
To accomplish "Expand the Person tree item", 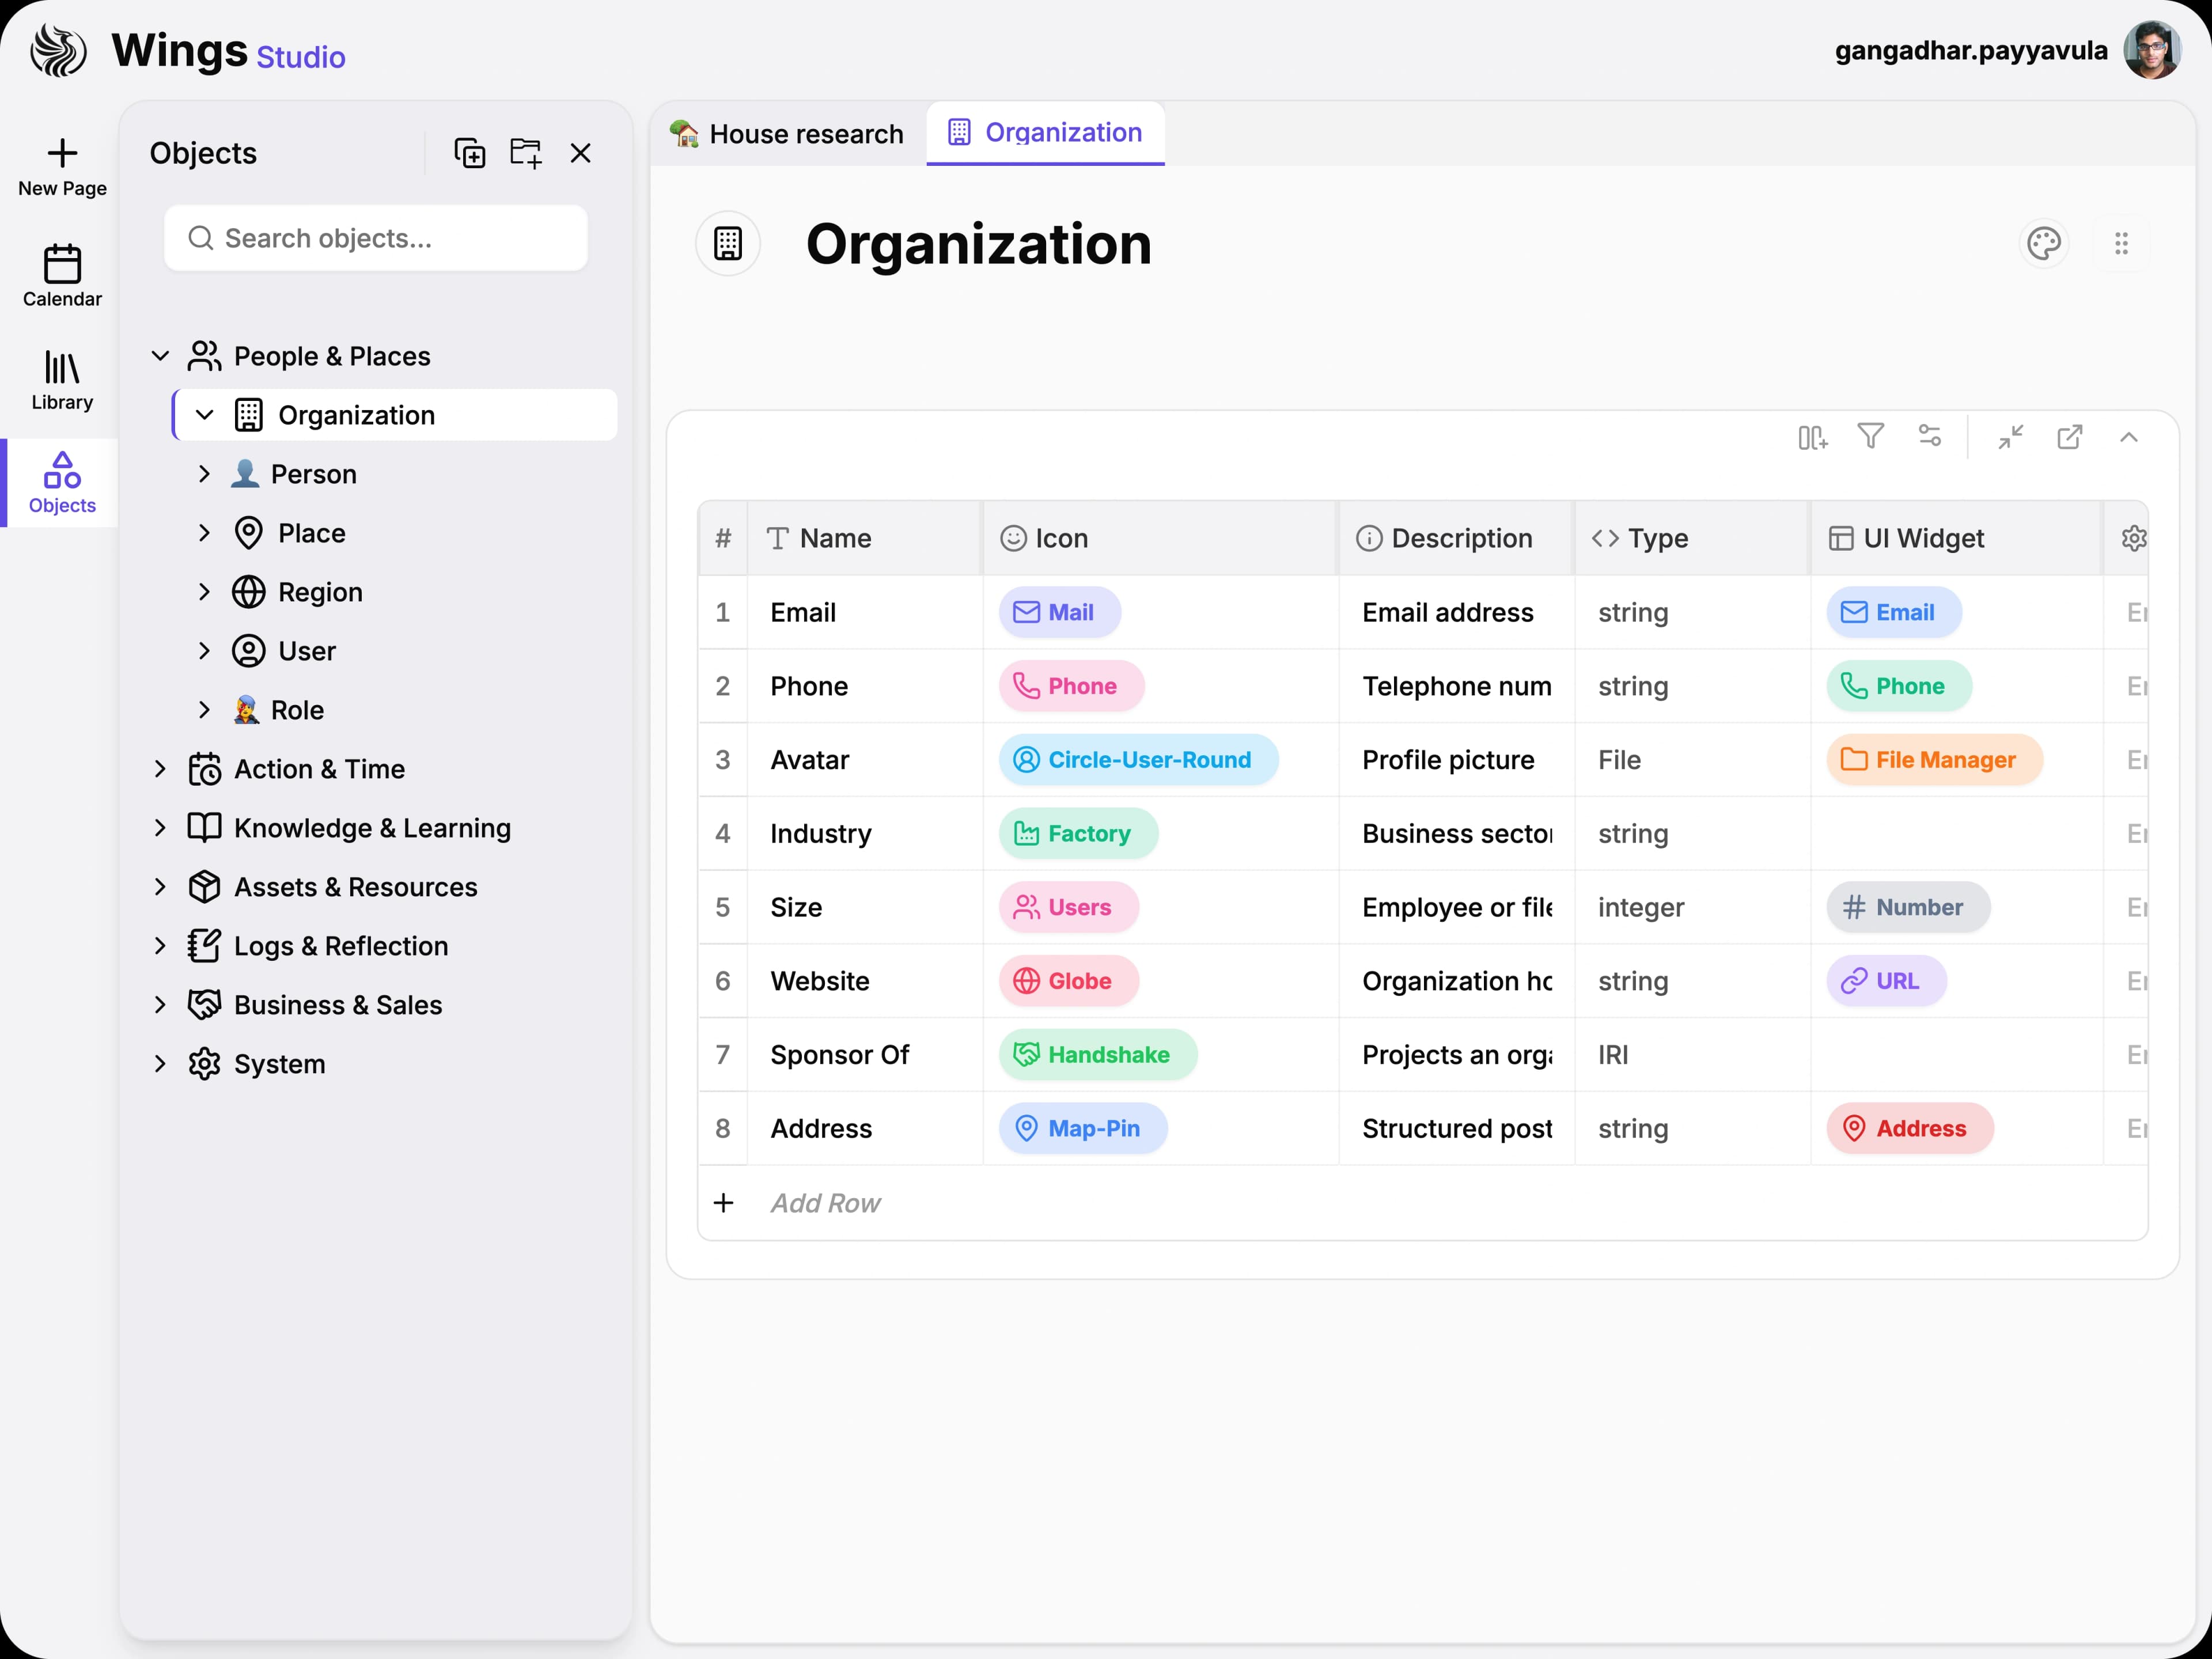I will click(206, 474).
